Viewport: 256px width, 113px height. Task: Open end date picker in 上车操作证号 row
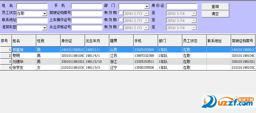click(194, 21)
